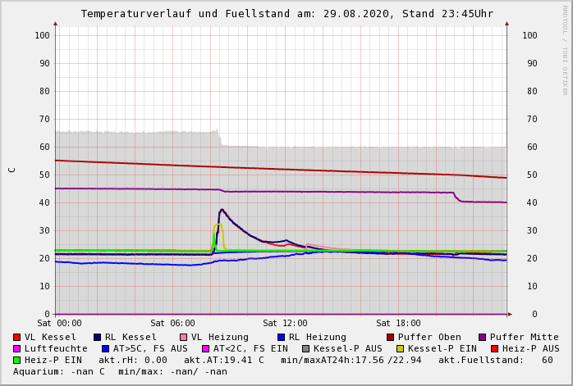Click the Sat 12:00 time axis label
Viewport: 573px width, 386px height.
pos(285,324)
